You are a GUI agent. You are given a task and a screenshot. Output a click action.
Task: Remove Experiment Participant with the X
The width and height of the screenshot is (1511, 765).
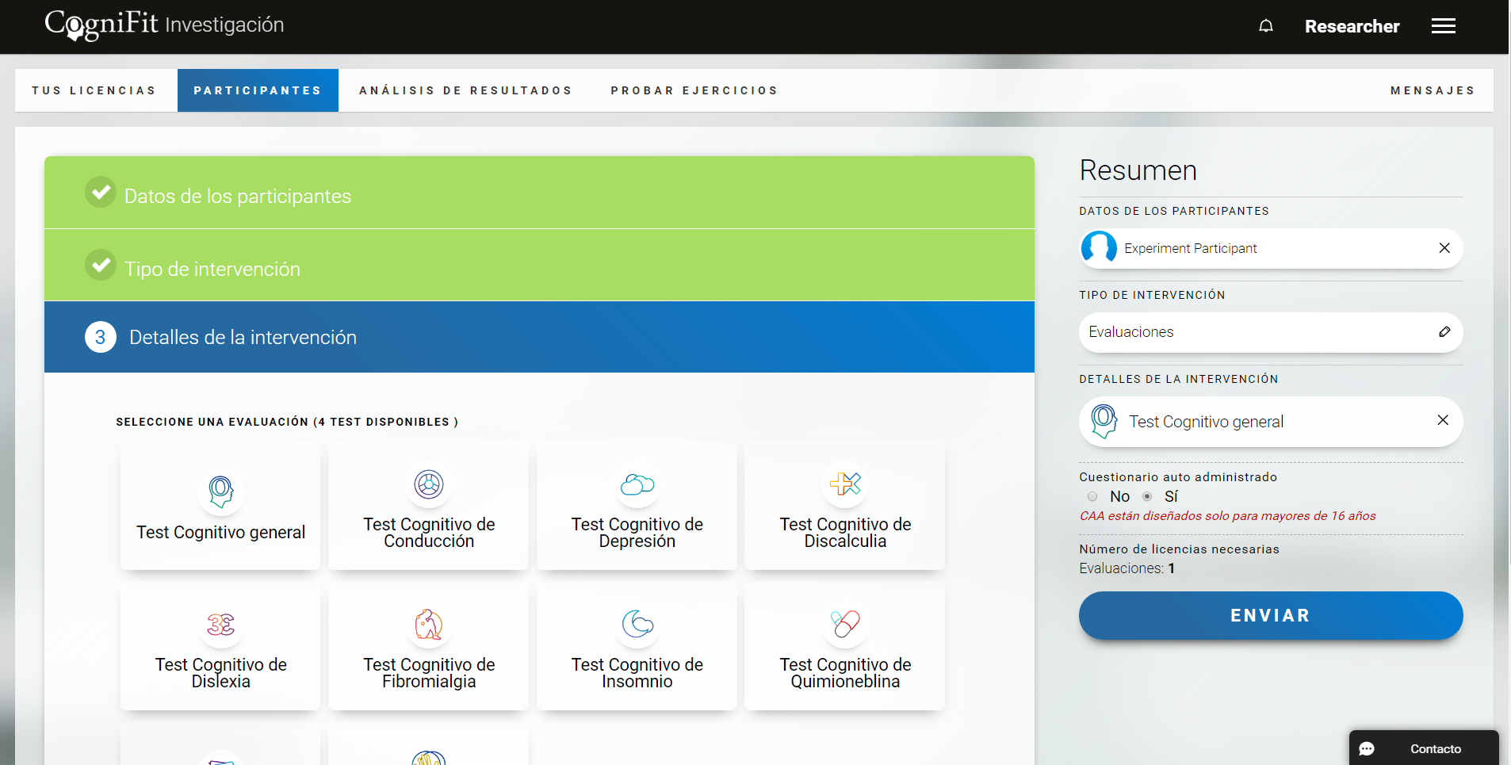tap(1444, 248)
